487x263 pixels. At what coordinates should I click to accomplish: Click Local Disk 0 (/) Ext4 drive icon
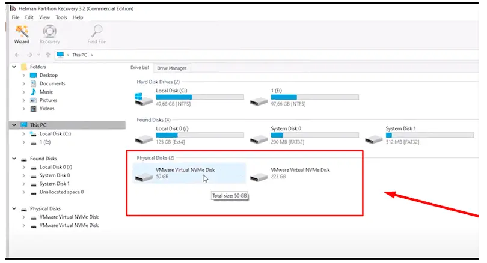144,139
